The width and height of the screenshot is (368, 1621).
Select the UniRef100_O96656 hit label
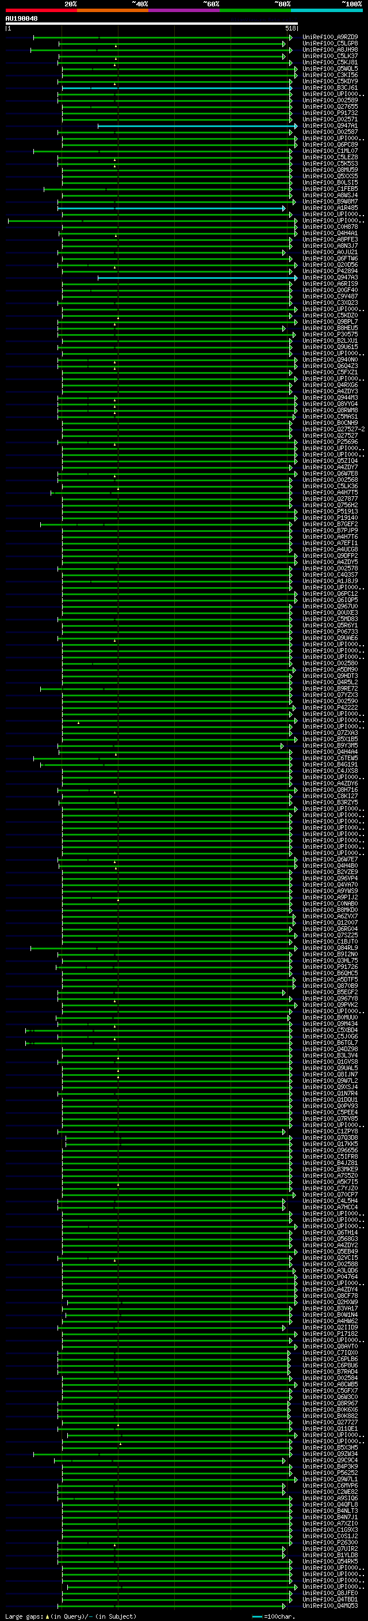click(x=330, y=1150)
